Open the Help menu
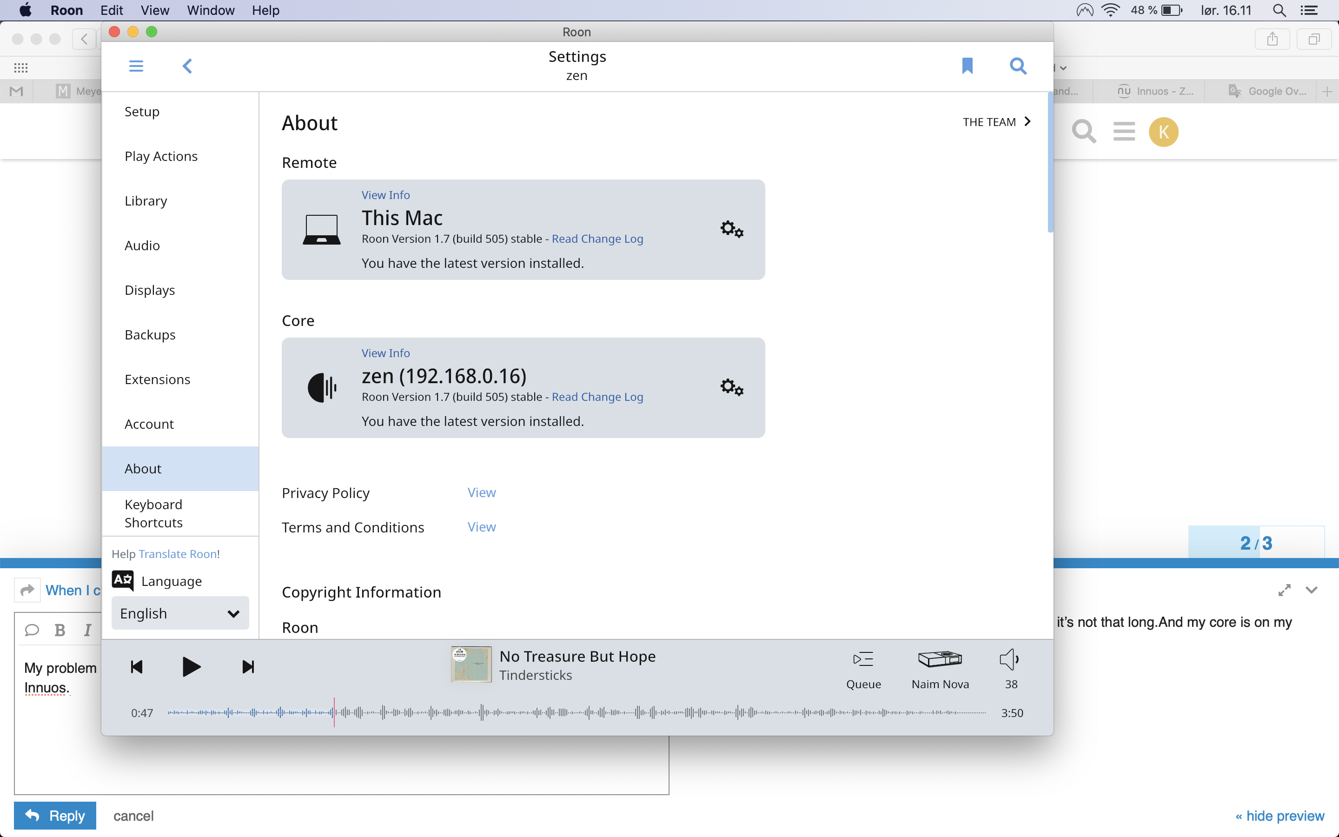 [x=265, y=11]
